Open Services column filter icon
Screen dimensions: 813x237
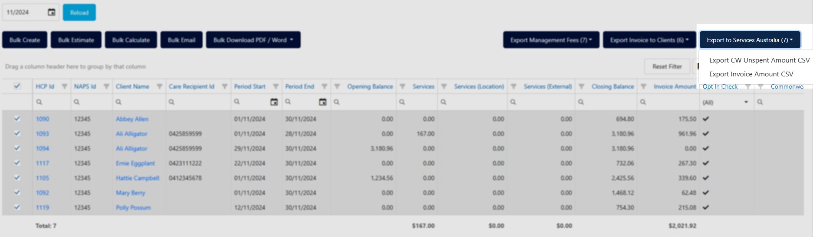pyautogui.click(x=403, y=86)
